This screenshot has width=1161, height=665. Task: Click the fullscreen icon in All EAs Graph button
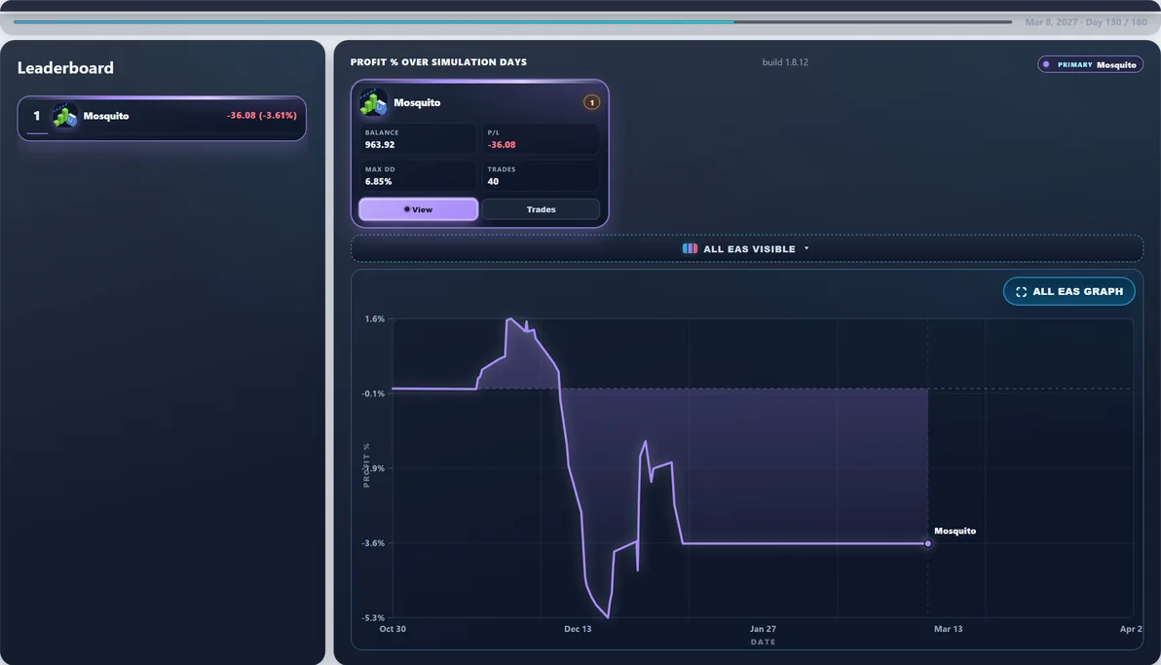(x=1021, y=292)
